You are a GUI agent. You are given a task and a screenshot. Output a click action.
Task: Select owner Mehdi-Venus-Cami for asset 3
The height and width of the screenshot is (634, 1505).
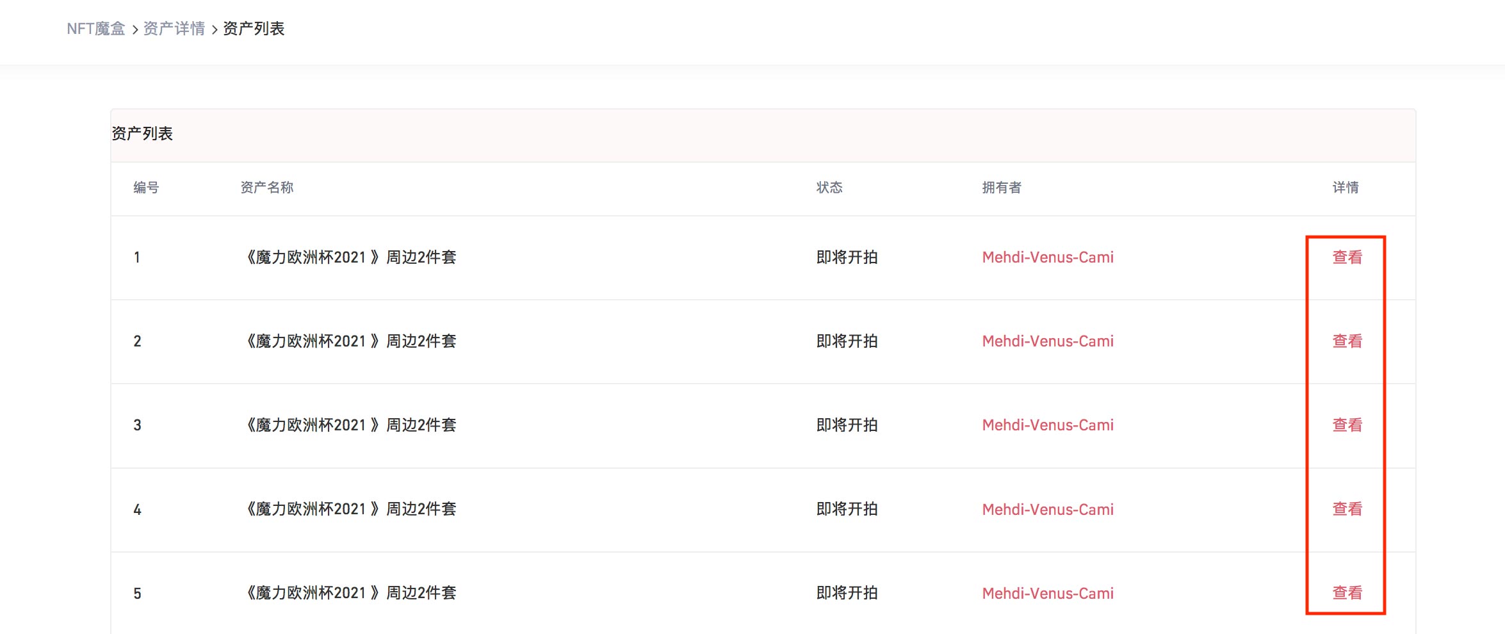(x=1048, y=425)
